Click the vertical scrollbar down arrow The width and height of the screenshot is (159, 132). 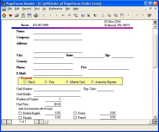155,117
